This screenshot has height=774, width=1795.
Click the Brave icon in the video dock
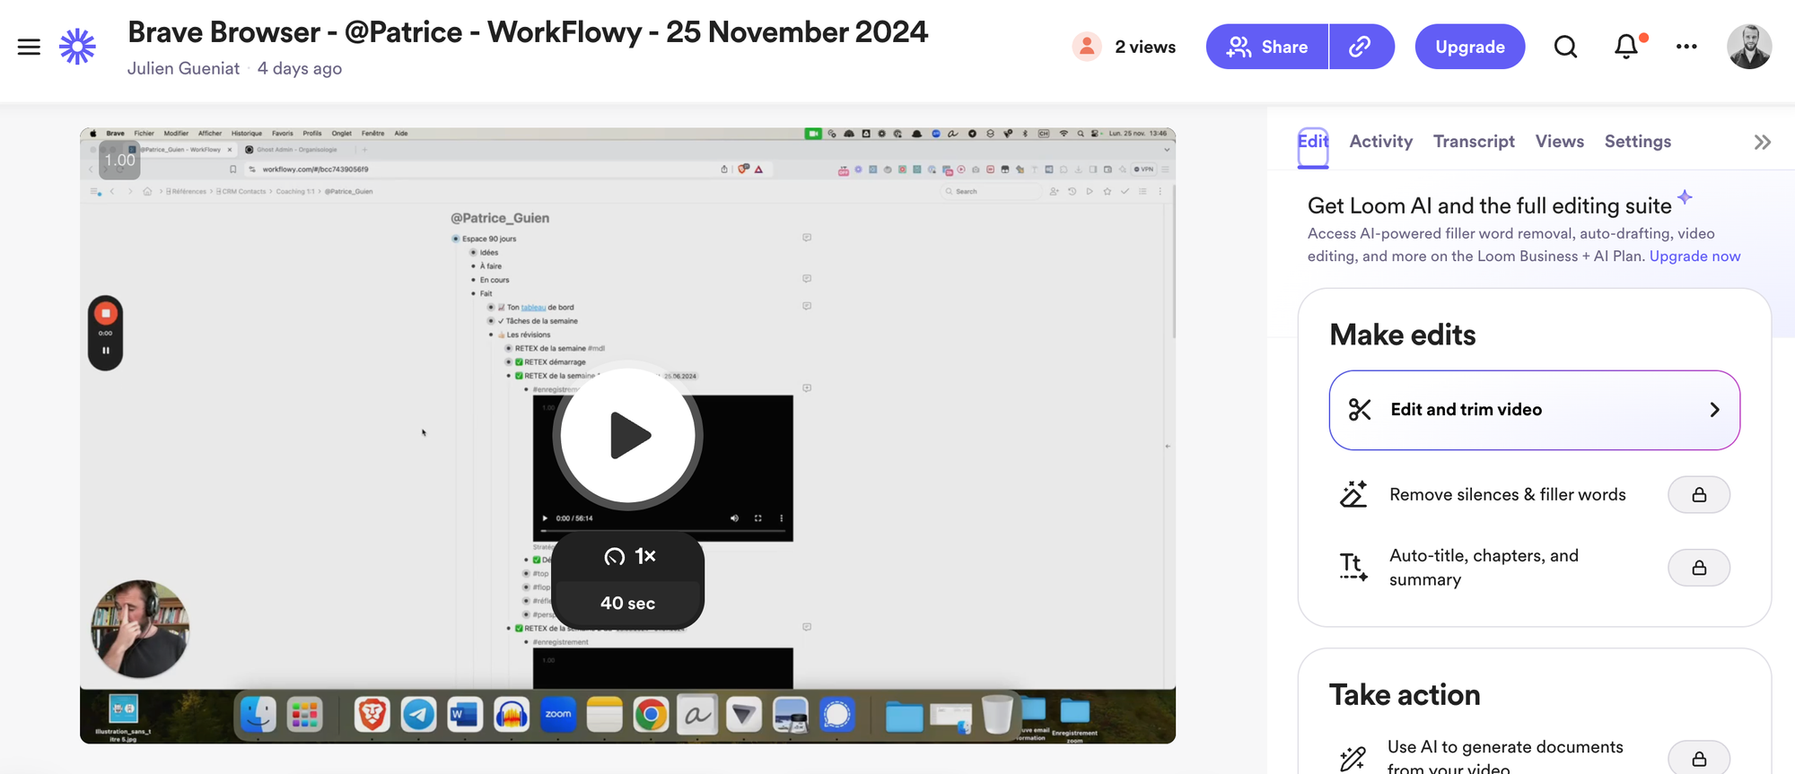click(x=372, y=715)
